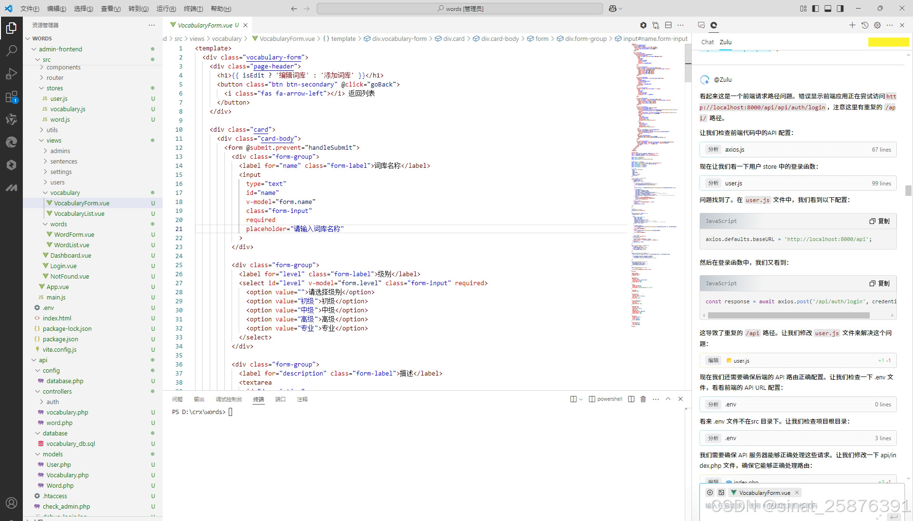Start a new Zulu chat session
This screenshot has height=521, width=913.
[x=852, y=25]
